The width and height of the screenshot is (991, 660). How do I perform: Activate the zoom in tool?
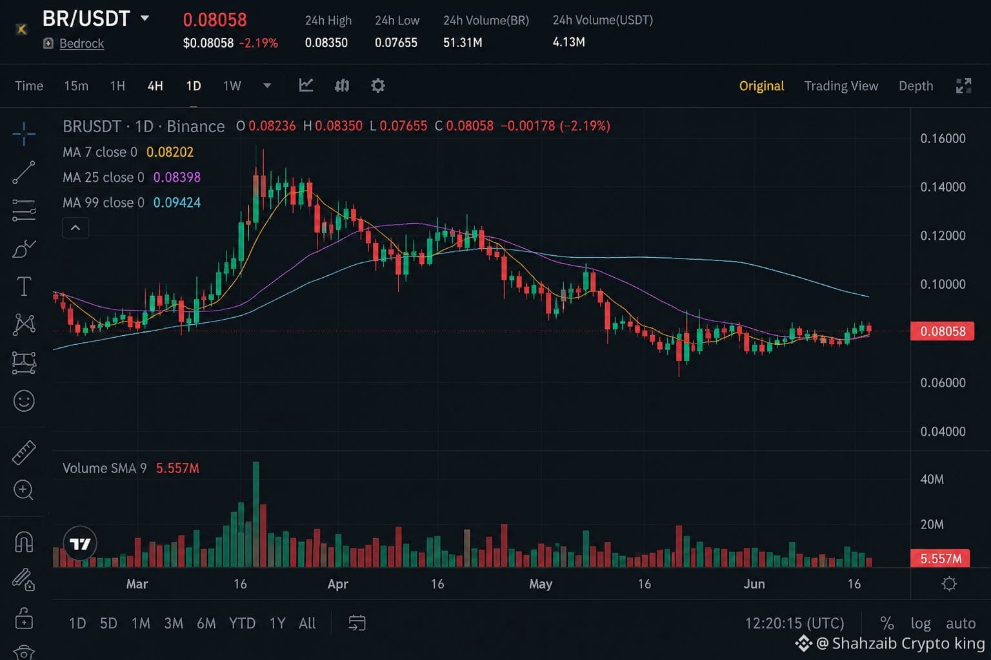pos(24,490)
